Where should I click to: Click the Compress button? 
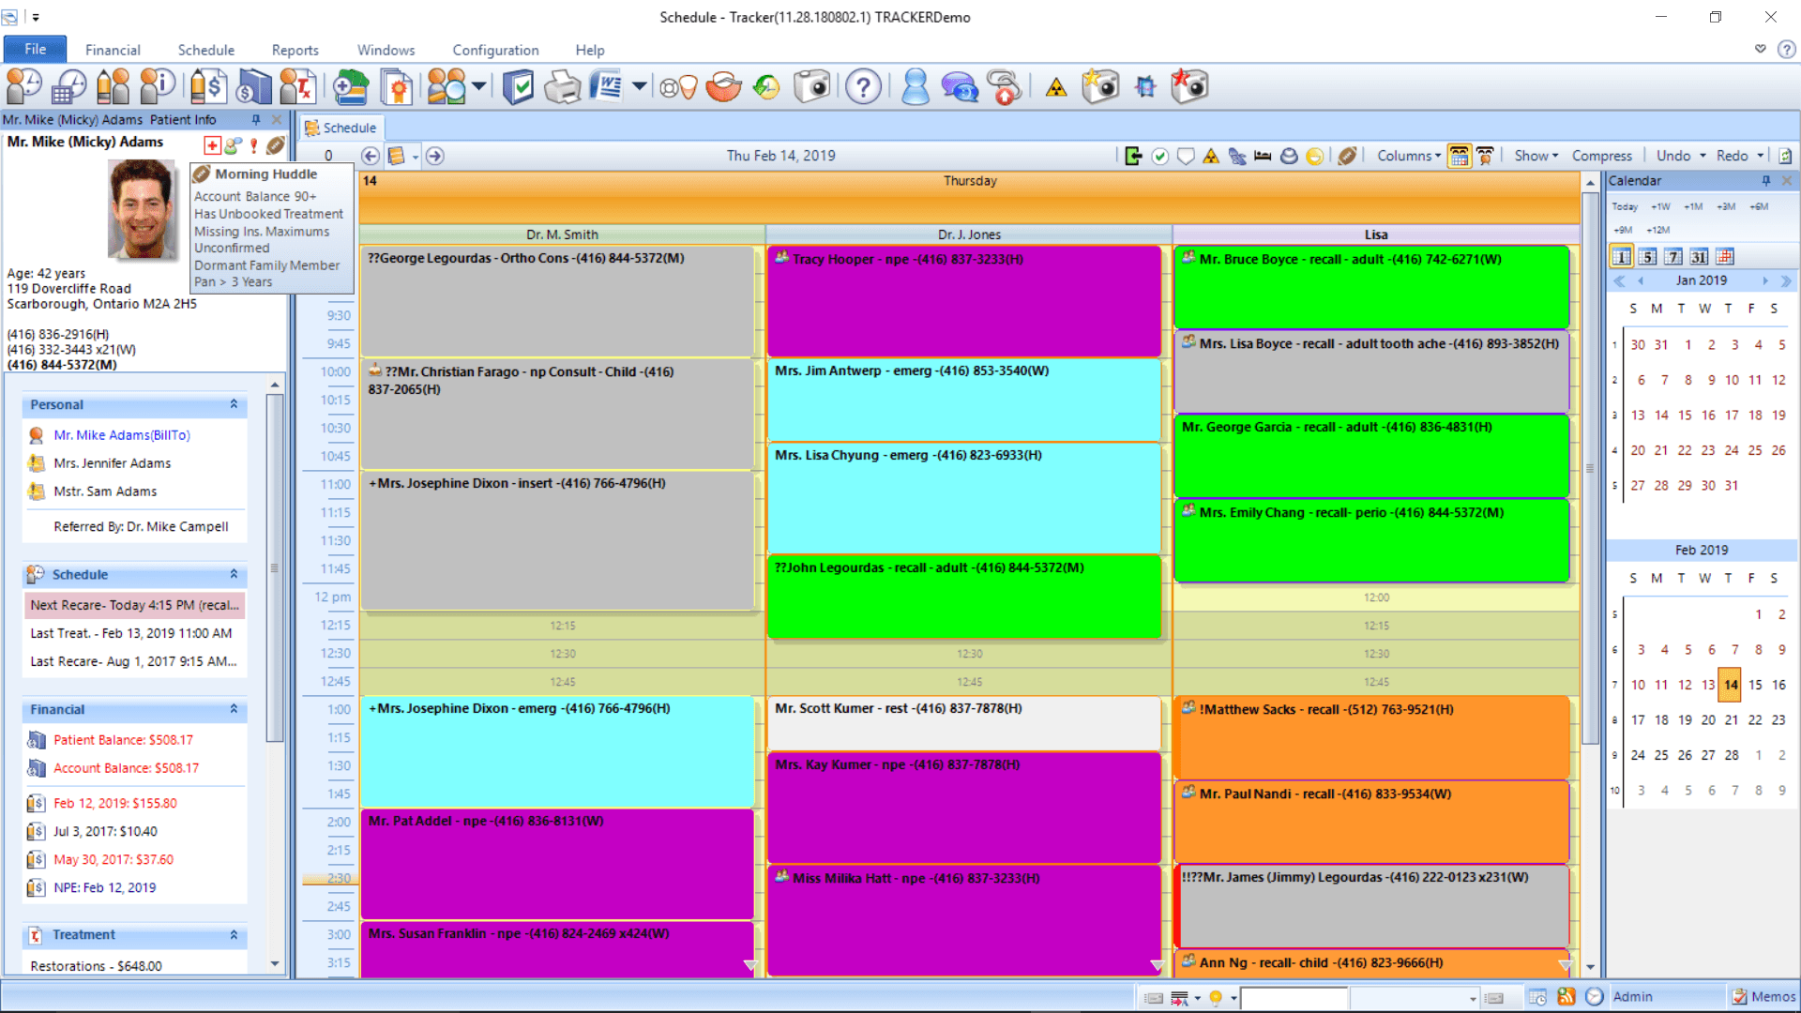1602,156
